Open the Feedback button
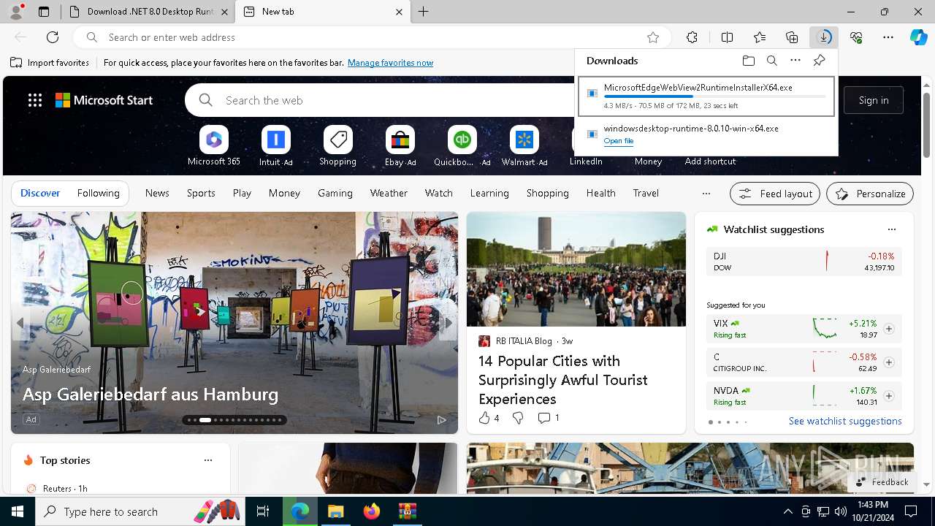The width and height of the screenshot is (935, 526). tap(882, 482)
